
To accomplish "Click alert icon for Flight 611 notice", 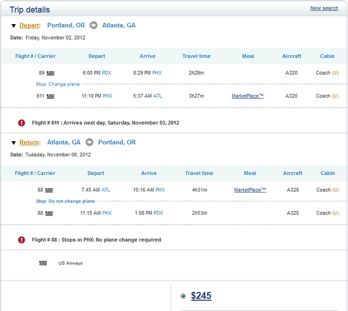I will click(22, 123).
